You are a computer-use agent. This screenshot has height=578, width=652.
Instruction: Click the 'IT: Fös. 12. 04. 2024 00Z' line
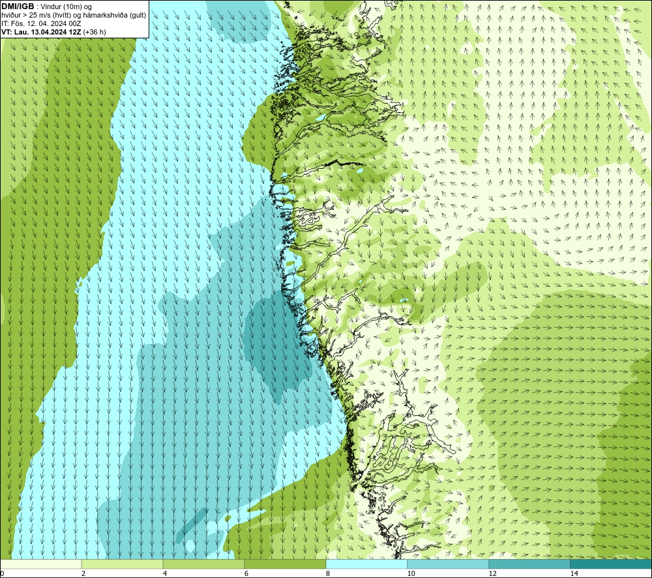click(x=41, y=23)
